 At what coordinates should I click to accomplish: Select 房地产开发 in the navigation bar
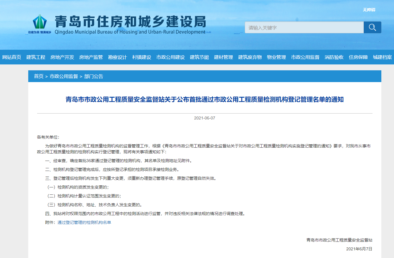pos(62,57)
